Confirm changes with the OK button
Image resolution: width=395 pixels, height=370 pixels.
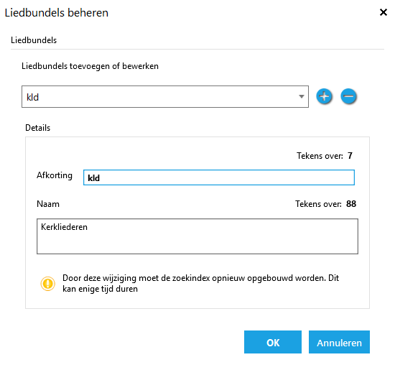273,342
